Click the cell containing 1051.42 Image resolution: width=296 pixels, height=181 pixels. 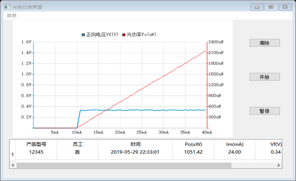click(193, 152)
